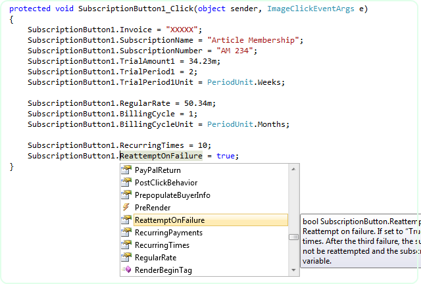421x284 pixels.
Task: Click the property icon beside RecurringPayments
Action: click(126, 233)
